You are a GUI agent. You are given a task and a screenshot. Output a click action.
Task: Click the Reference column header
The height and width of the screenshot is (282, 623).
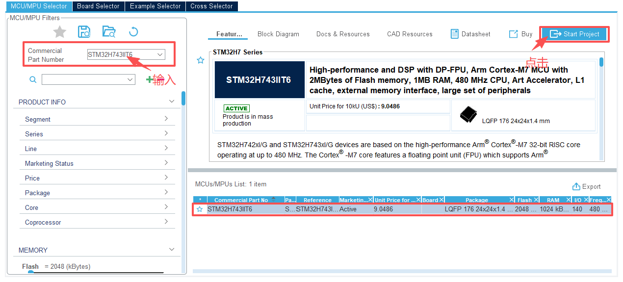pyautogui.click(x=317, y=200)
